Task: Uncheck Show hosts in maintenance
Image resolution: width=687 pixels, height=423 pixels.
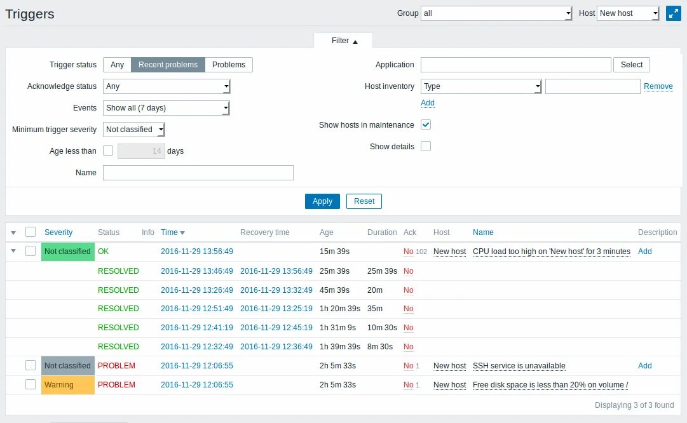Action: [x=426, y=124]
